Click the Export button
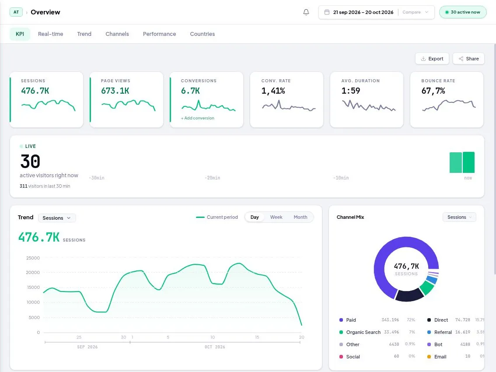The height and width of the screenshot is (372, 496). coord(432,59)
